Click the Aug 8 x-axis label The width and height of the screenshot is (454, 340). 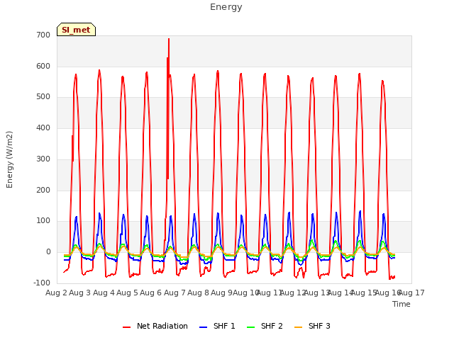[199, 293]
